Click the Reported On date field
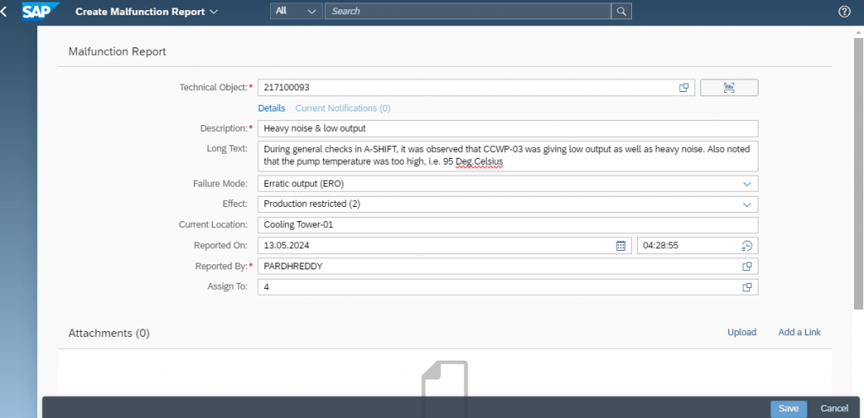This screenshot has height=418, width=864. (445, 246)
